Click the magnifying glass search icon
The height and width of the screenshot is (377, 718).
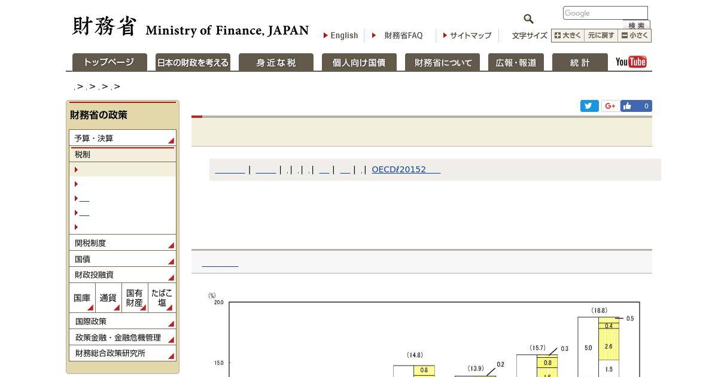point(528,19)
